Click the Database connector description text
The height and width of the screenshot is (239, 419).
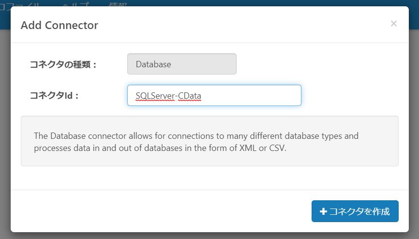click(x=196, y=142)
